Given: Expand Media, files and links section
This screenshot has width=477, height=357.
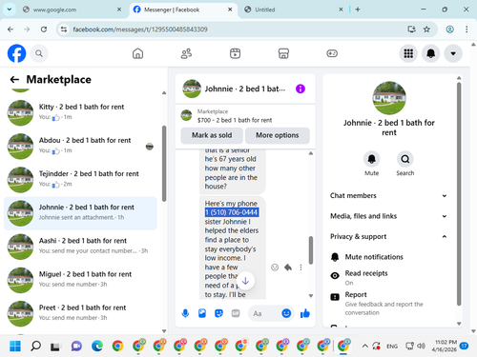Looking at the screenshot, I should 388,216.
